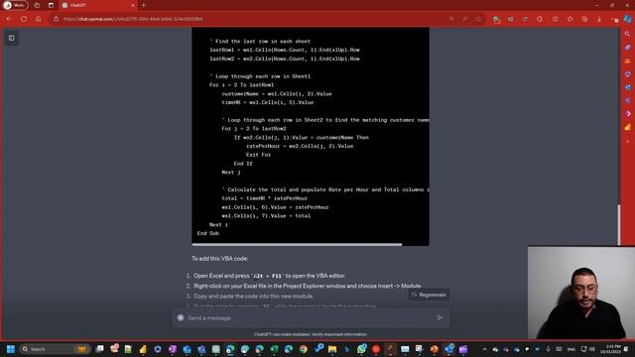Click the 'For i = 2 To lastRow1' line
635x357 pixels.
(242, 85)
